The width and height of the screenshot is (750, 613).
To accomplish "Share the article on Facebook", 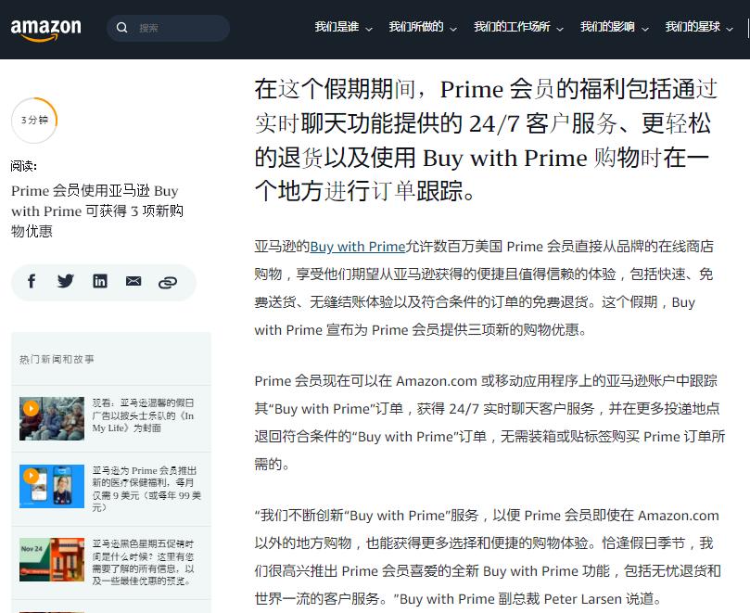I will [32, 281].
